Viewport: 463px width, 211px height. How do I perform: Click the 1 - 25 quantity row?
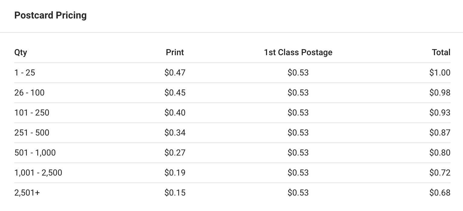[232, 73]
